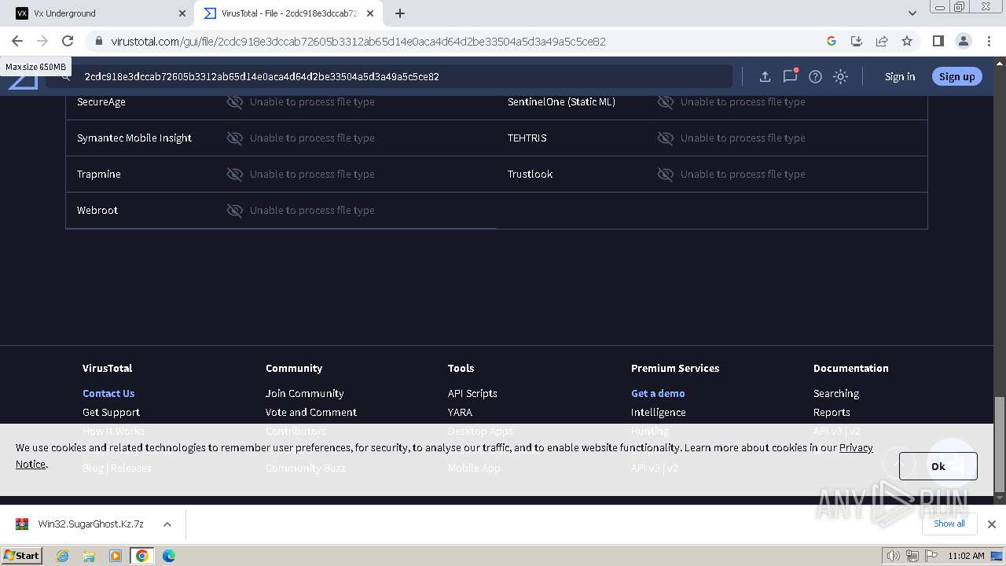Click the VirusTotal upload file icon
Screen dimensions: 1006x566
pyautogui.click(x=764, y=76)
